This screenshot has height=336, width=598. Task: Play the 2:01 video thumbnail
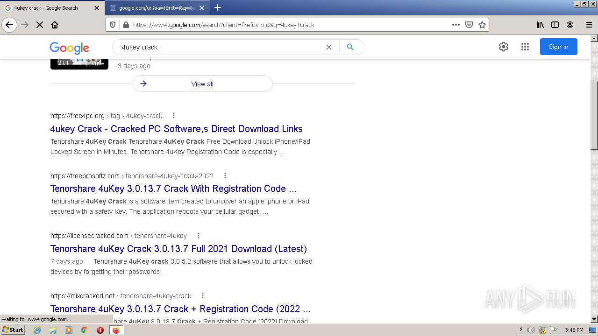(79, 64)
